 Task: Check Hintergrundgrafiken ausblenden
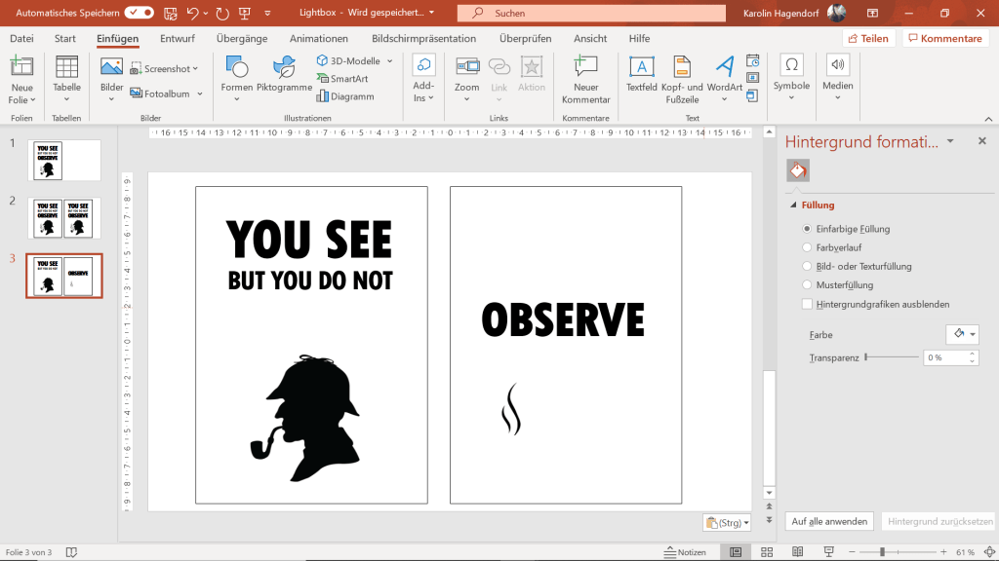(x=807, y=304)
